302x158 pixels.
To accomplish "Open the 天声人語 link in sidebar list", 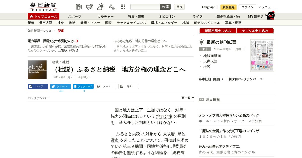I will (210, 61).
